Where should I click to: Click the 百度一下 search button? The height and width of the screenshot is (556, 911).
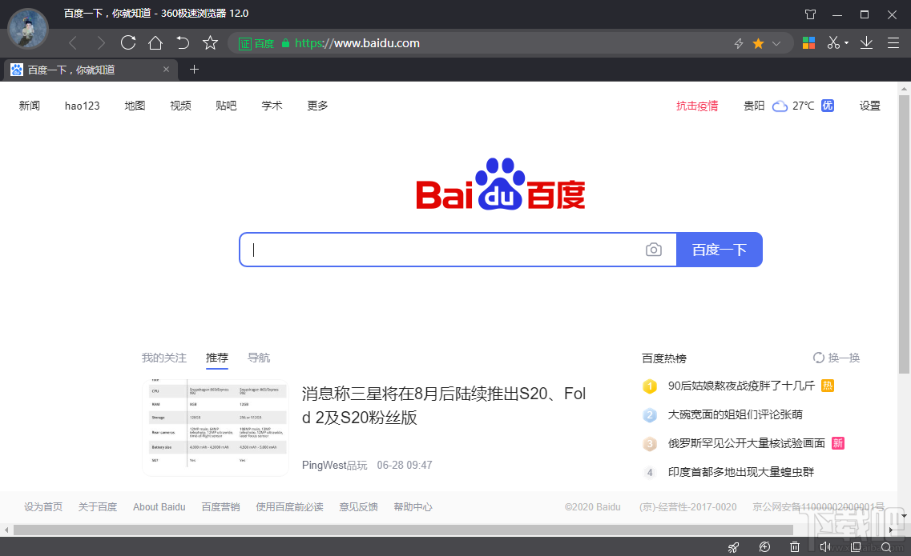tap(719, 249)
